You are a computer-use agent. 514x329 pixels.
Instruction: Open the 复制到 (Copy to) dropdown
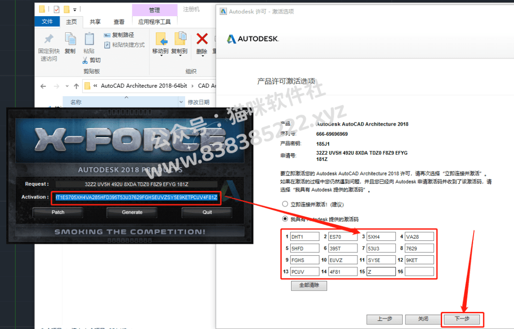[179, 56]
